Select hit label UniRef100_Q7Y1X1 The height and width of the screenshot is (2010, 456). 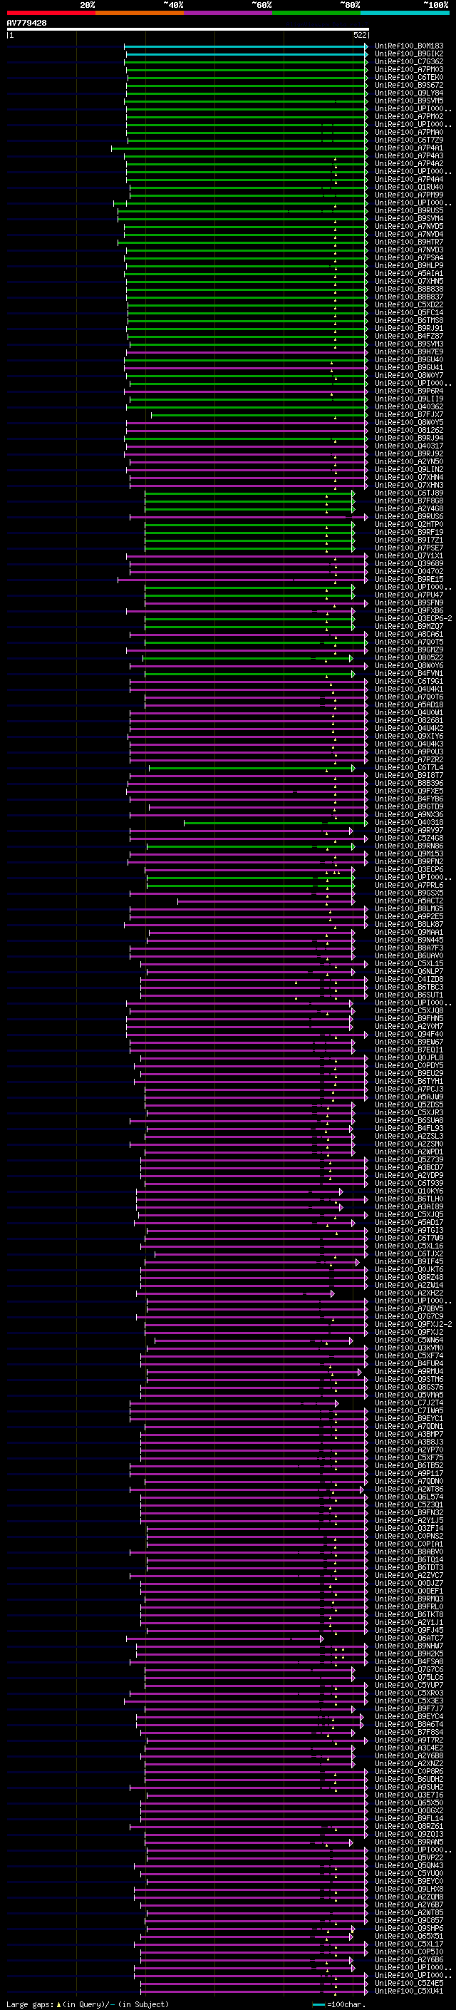coord(409,555)
